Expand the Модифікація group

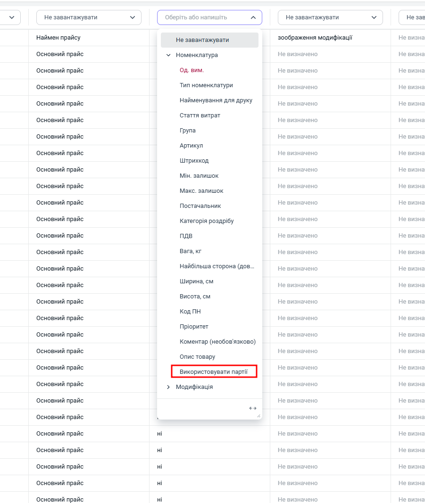click(x=168, y=387)
